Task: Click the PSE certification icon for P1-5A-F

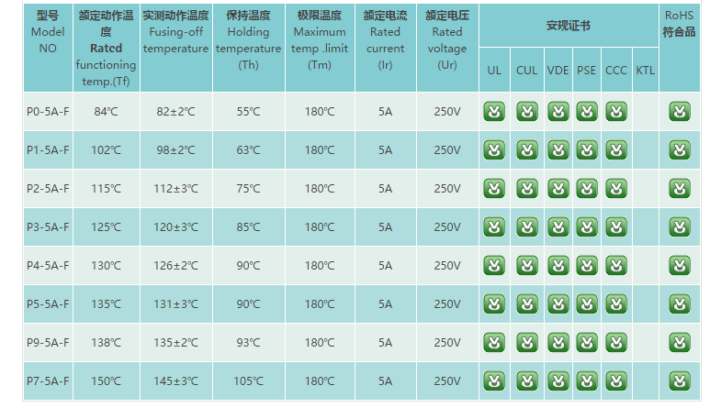Action: 587,150
